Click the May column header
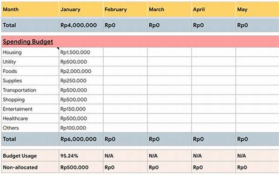Viewport: 279px width, 175px height. coord(258,9)
